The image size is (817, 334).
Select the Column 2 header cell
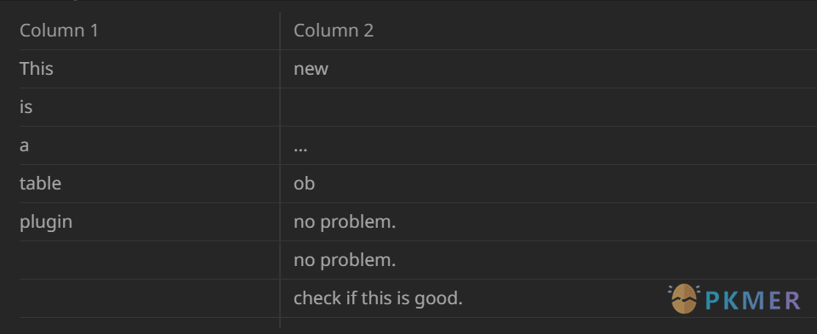click(x=549, y=31)
